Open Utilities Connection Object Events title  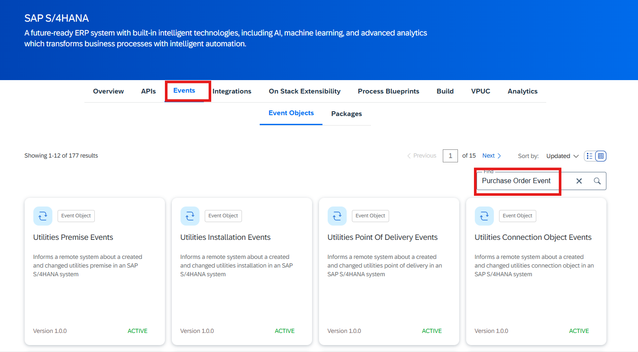533,237
